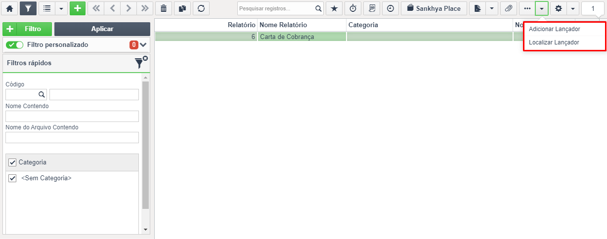Open the list view mode dropdown arrow

(61, 8)
